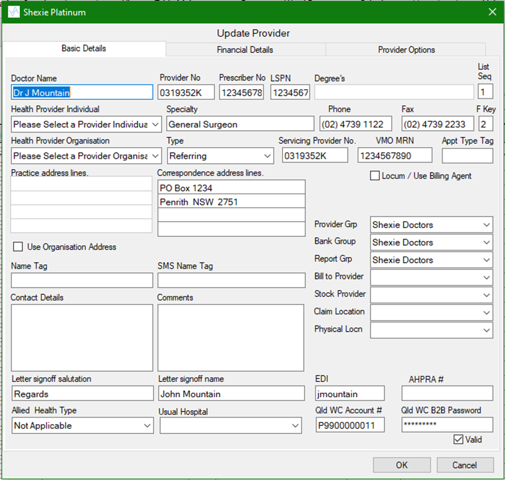Expand the Health Provider Organisation selector
The width and height of the screenshot is (505, 480).
(x=154, y=155)
